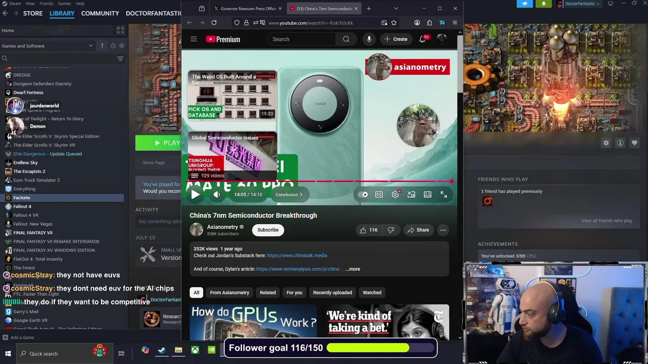Open Steam Games menu

click(64, 4)
